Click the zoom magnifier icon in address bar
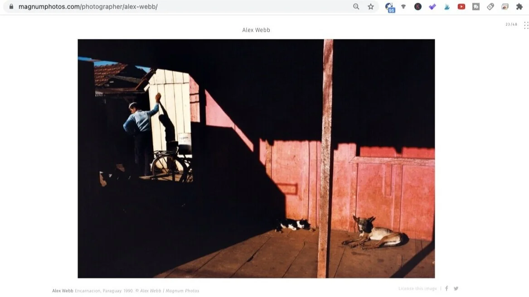The width and height of the screenshot is (529, 297). click(x=356, y=6)
